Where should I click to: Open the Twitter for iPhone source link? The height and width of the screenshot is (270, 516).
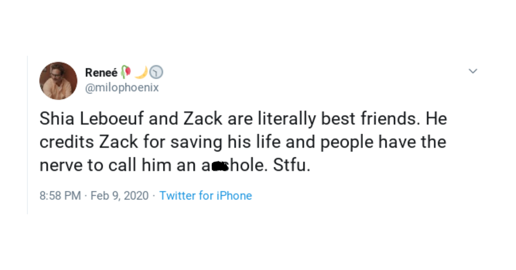(205, 196)
